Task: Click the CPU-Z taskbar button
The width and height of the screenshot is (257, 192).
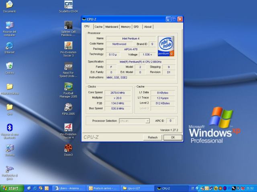Action: click(171, 188)
